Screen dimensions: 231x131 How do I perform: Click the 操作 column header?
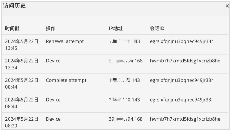50,28
